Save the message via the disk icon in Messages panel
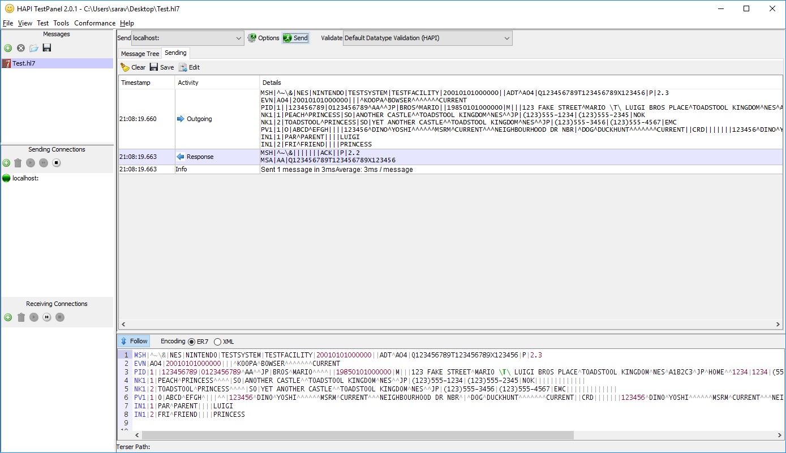 click(x=47, y=48)
